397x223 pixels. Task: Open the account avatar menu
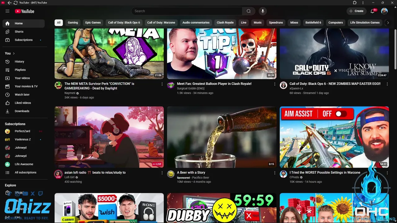tap(384, 11)
